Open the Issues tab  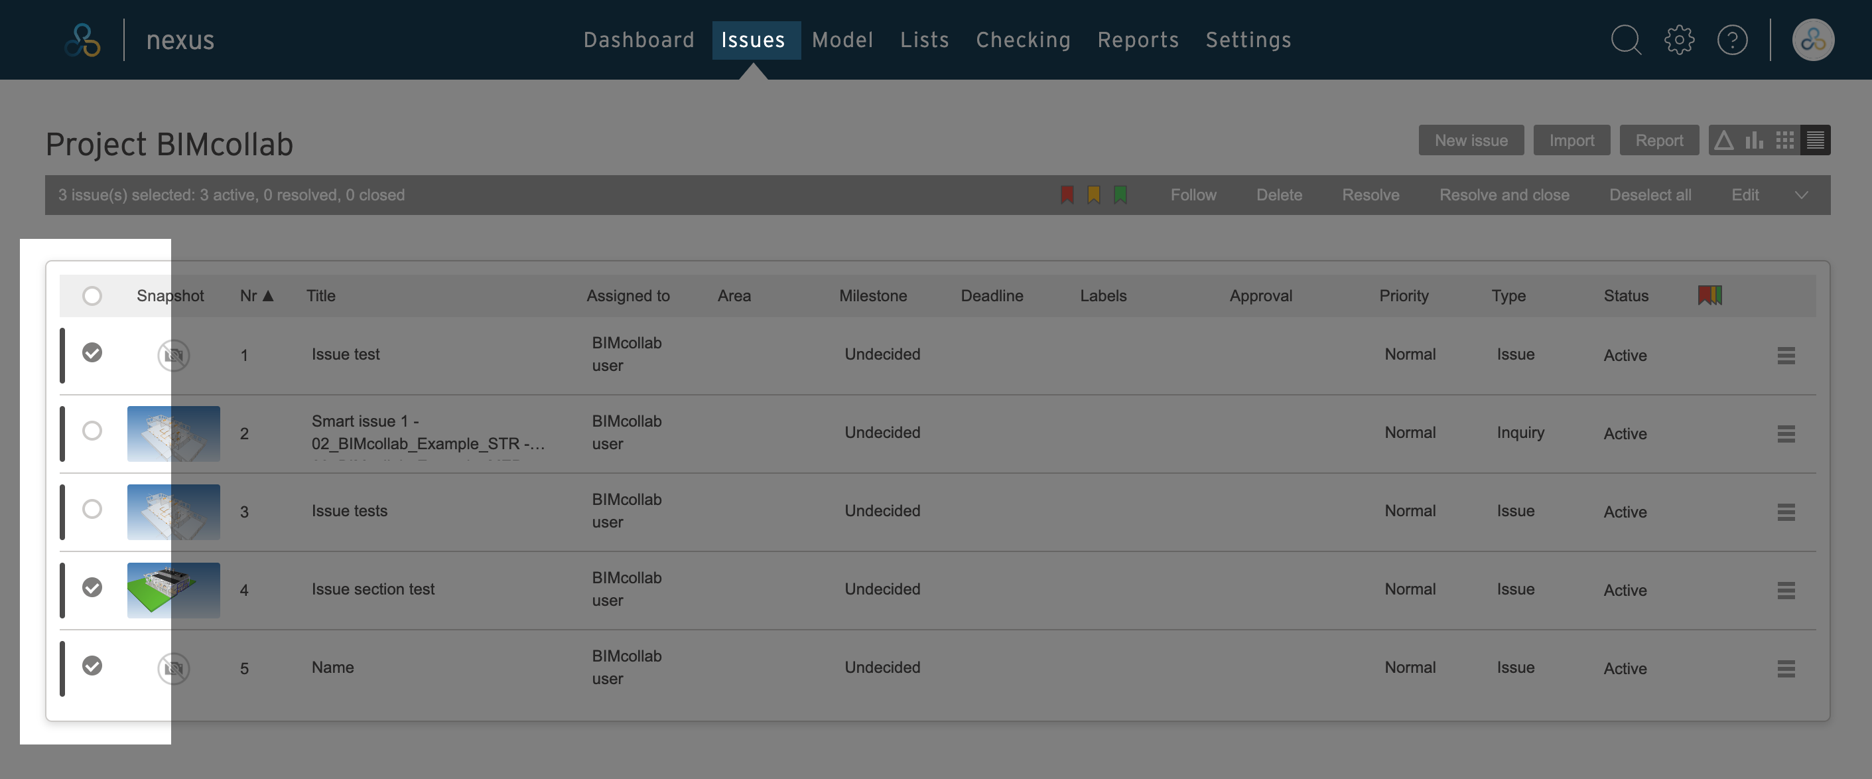(755, 40)
